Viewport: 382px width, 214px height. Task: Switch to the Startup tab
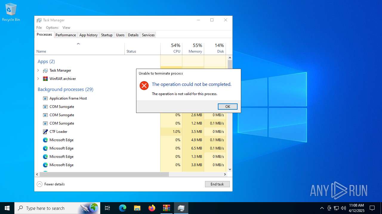107,35
